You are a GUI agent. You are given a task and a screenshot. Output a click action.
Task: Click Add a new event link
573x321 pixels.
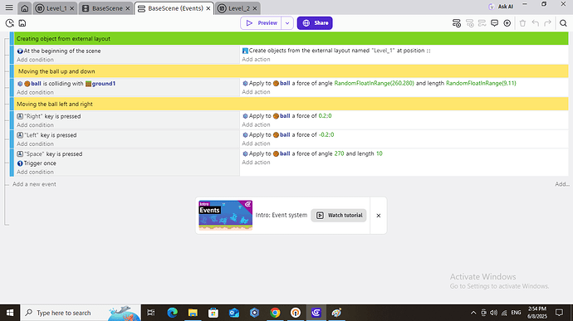pos(34,184)
